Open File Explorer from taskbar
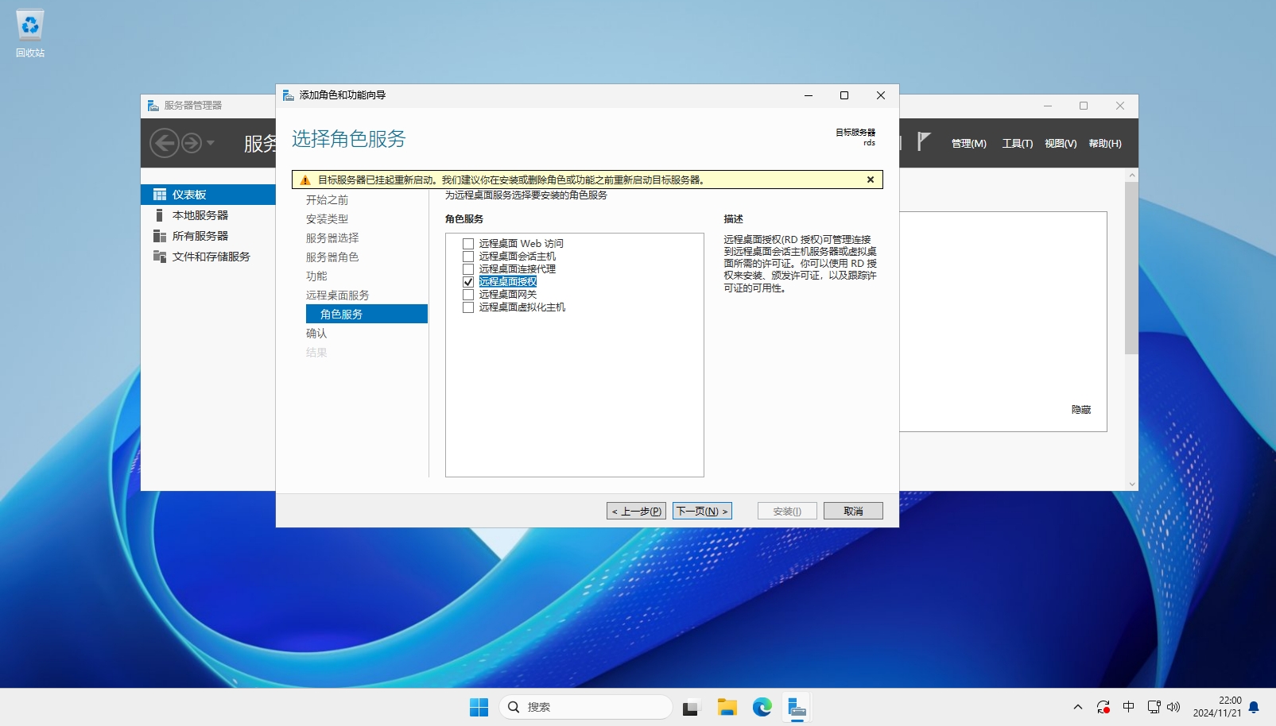Screen dimensions: 1276x726 pos(727,707)
